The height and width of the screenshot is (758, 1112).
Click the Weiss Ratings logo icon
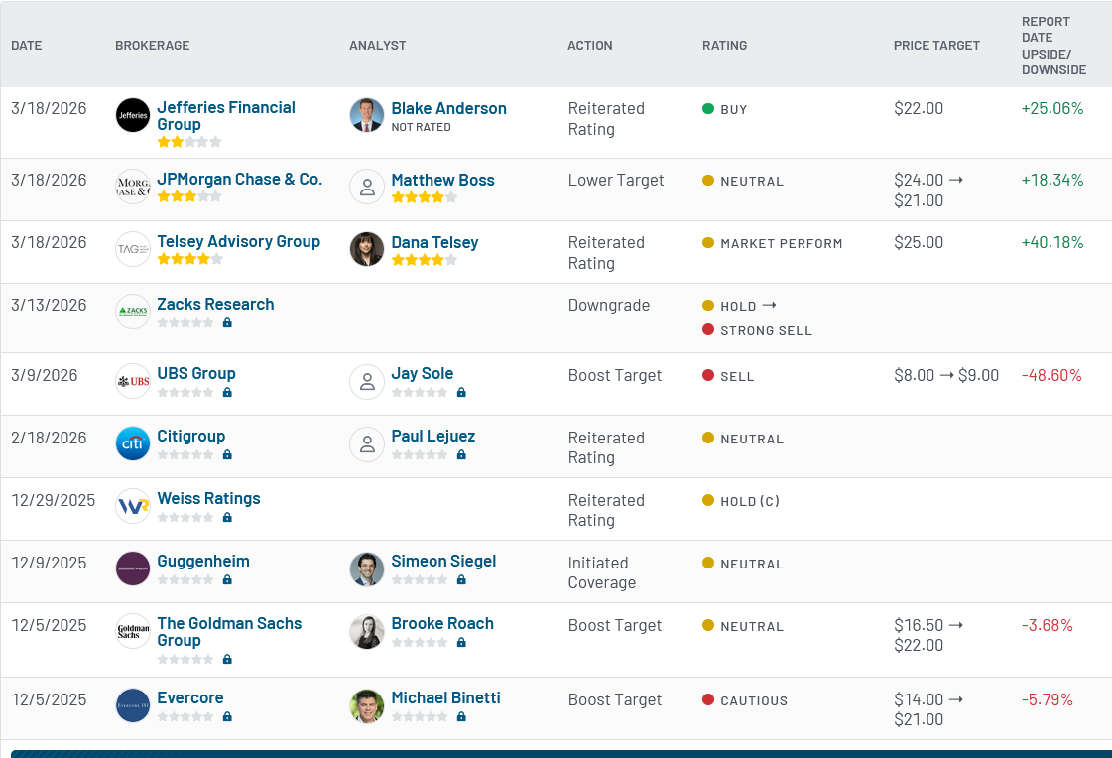tap(133, 506)
